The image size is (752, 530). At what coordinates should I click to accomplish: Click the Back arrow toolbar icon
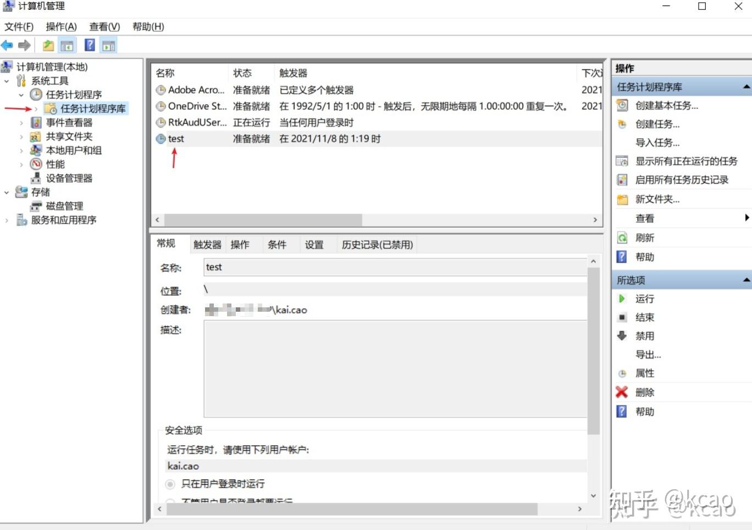tap(7, 45)
